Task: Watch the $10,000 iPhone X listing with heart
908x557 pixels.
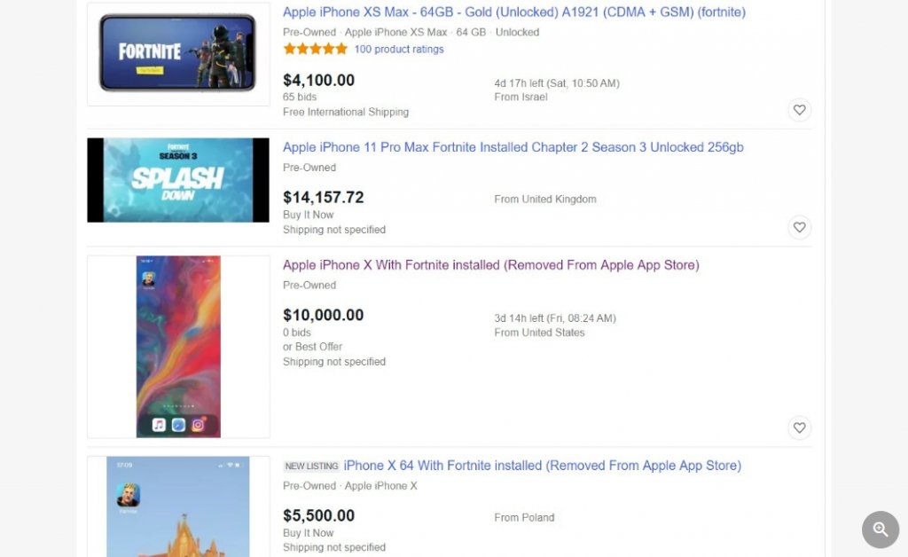Action: point(799,428)
